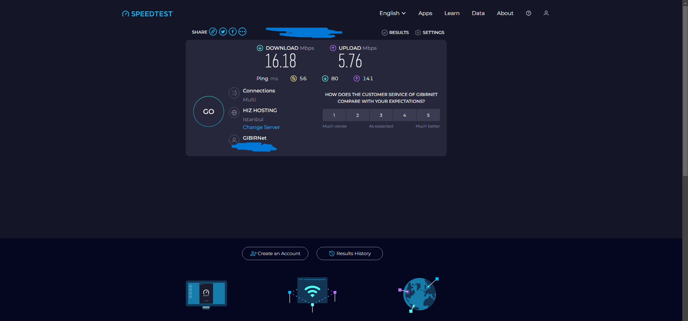Click the upload arrow icon

pyautogui.click(x=333, y=48)
